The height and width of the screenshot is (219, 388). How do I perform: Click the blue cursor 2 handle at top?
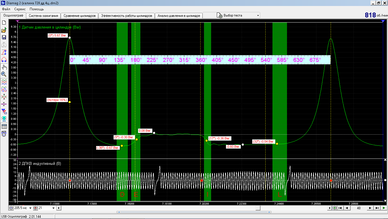[383, 21]
